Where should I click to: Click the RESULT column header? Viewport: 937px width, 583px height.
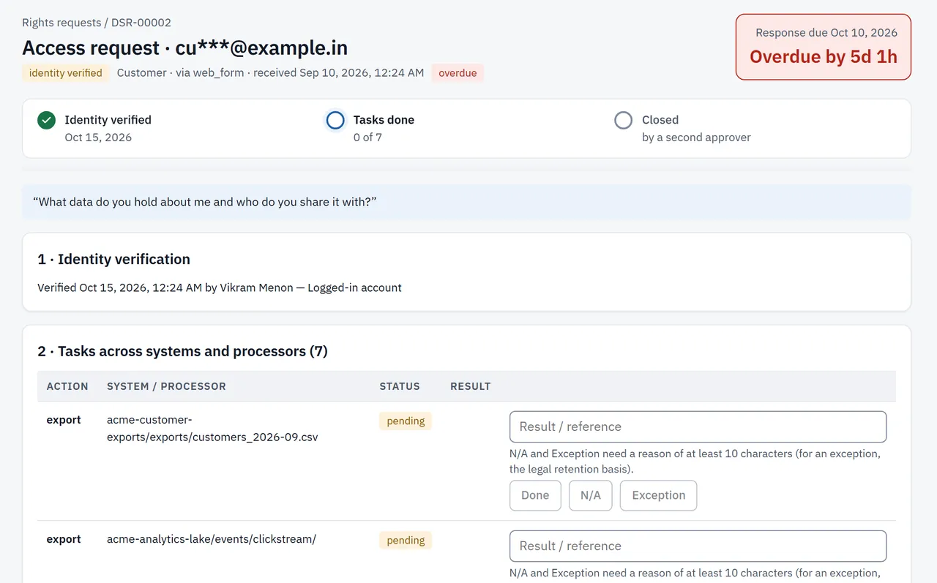(x=471, y=386)
